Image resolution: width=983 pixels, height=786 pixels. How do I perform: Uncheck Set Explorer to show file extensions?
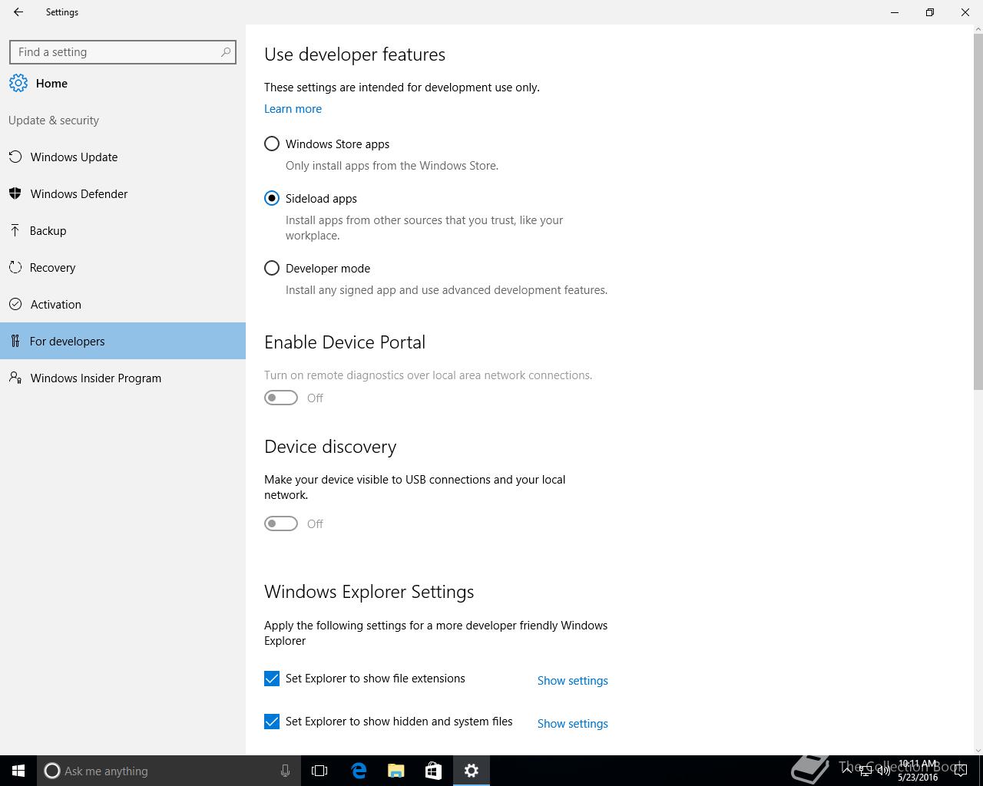[272, 679]
